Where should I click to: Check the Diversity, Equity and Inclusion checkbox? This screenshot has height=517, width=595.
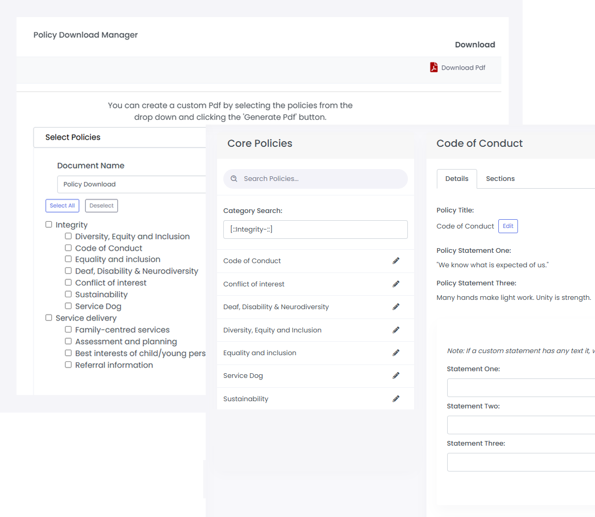pyautogui.click(x=68, y=236)
